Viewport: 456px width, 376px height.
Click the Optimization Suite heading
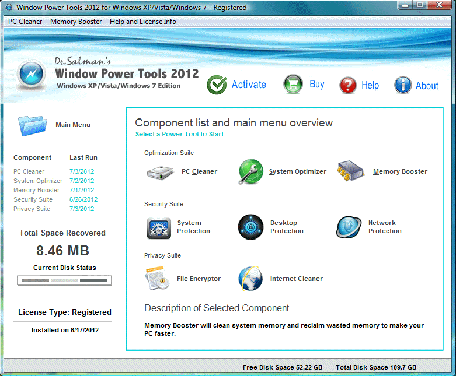point(169,153)
